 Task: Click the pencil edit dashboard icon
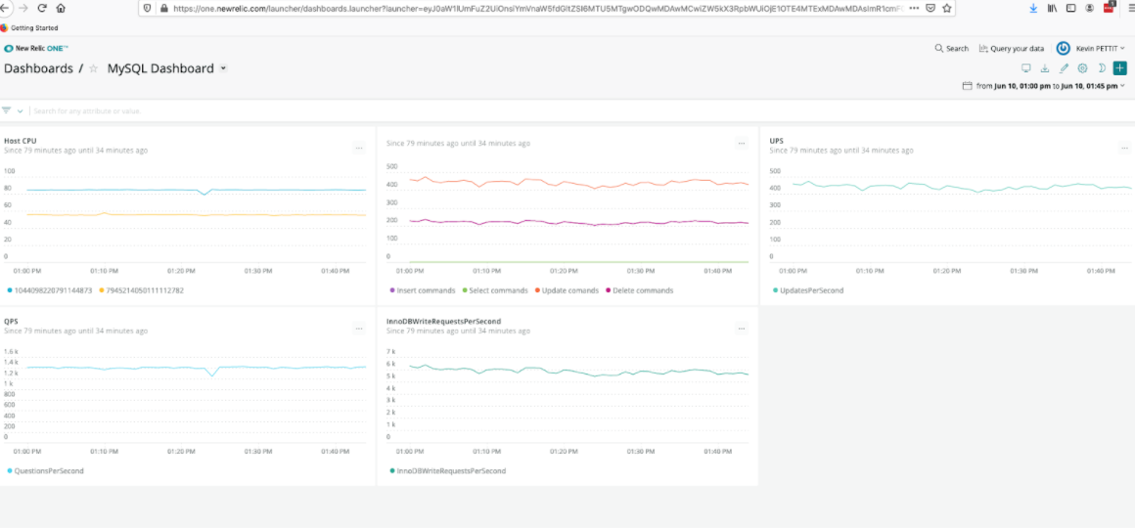point(1064,68)
